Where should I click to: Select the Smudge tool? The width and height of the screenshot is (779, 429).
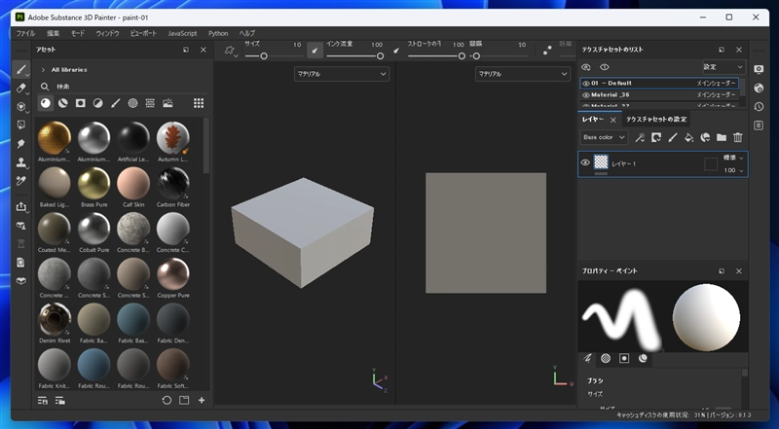click(x=20, y=144)
